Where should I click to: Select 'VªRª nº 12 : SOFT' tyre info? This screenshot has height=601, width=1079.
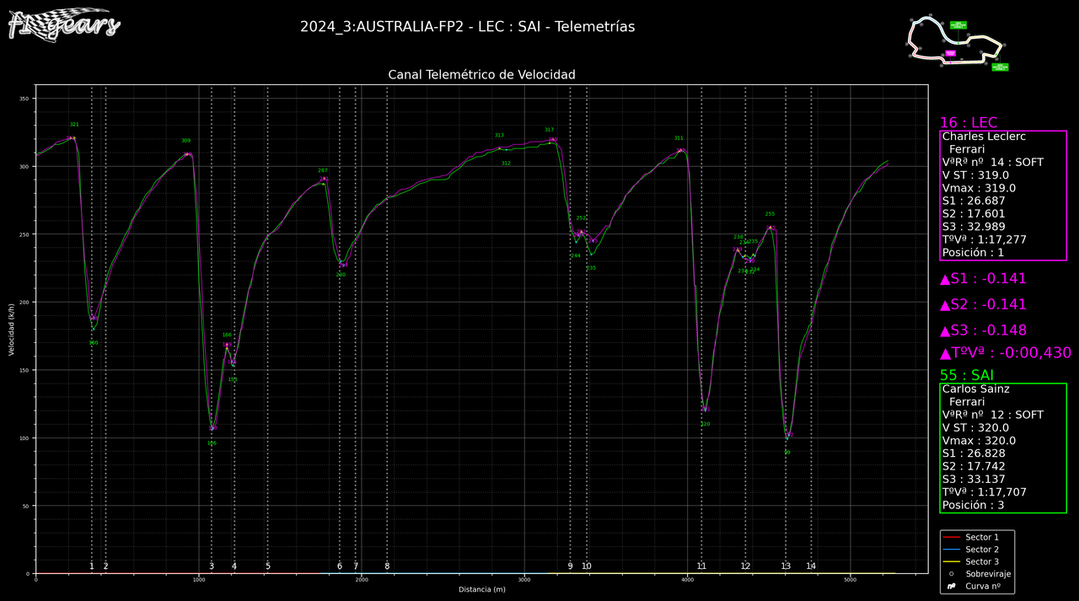tap(993, 415)
